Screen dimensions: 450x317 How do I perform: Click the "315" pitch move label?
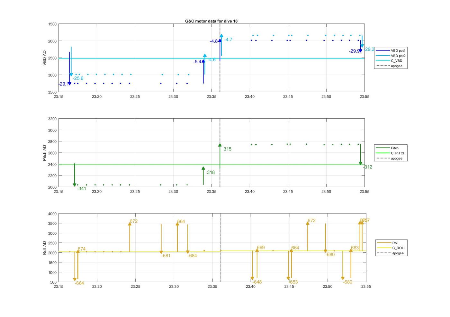click(228, 149)
